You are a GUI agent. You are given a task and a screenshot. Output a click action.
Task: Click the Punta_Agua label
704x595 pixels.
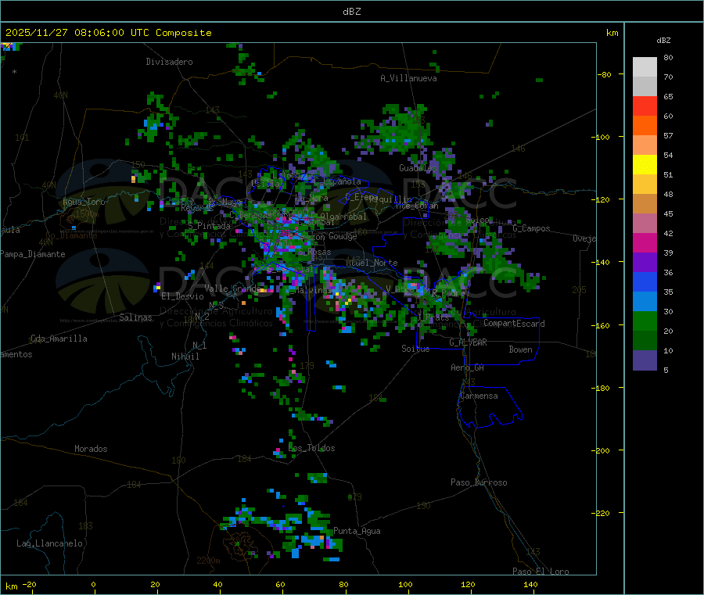357,531
